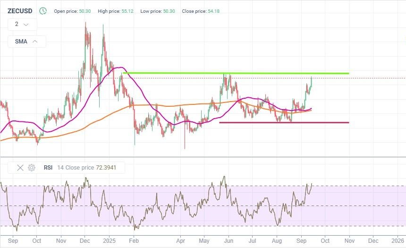Select the green horizontal resistance line

pyautogui.click(x=236, y=73)
